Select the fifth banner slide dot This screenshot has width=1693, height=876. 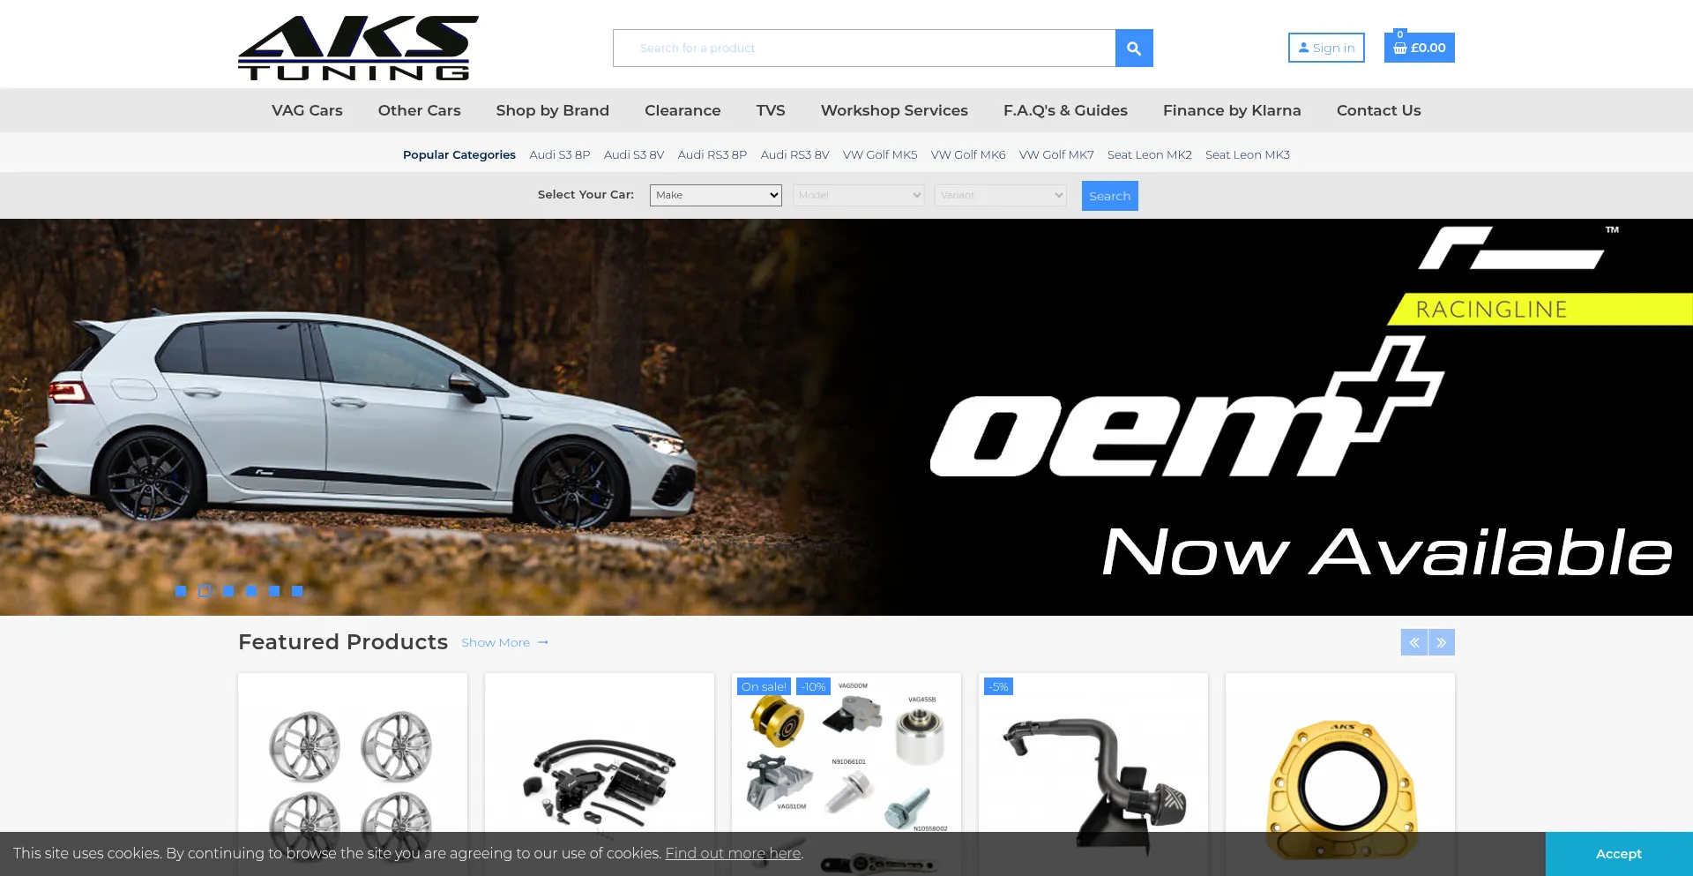(274, 591)
